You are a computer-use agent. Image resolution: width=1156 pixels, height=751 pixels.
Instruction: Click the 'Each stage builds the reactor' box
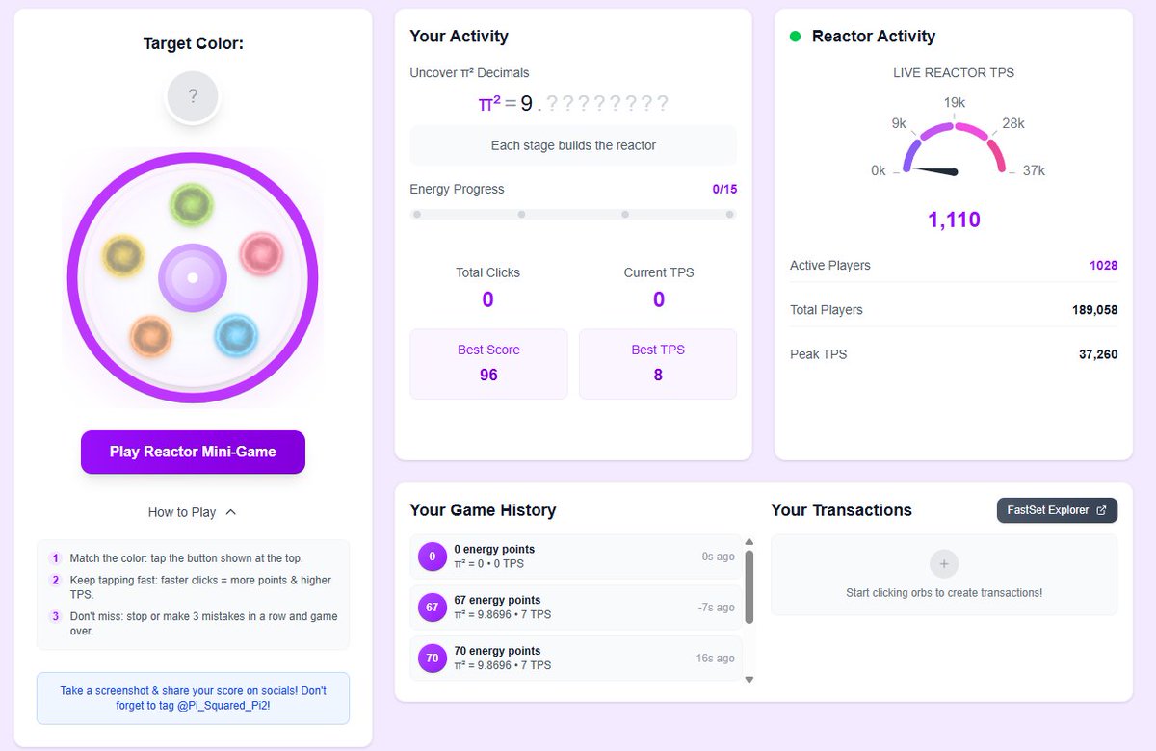[x=573, y=145]
